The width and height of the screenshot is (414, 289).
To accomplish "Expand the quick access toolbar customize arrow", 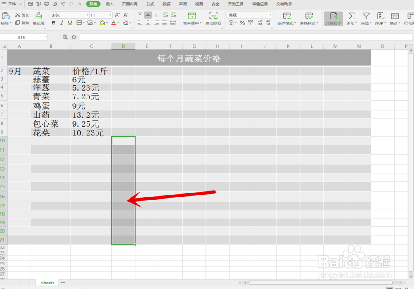I will [x=79, y=4].
